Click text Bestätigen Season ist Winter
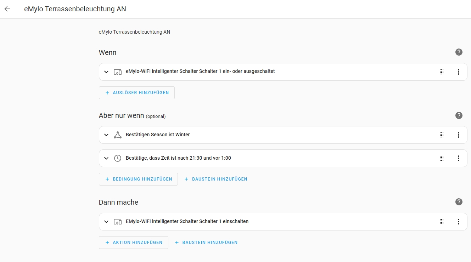 point(158,135)
